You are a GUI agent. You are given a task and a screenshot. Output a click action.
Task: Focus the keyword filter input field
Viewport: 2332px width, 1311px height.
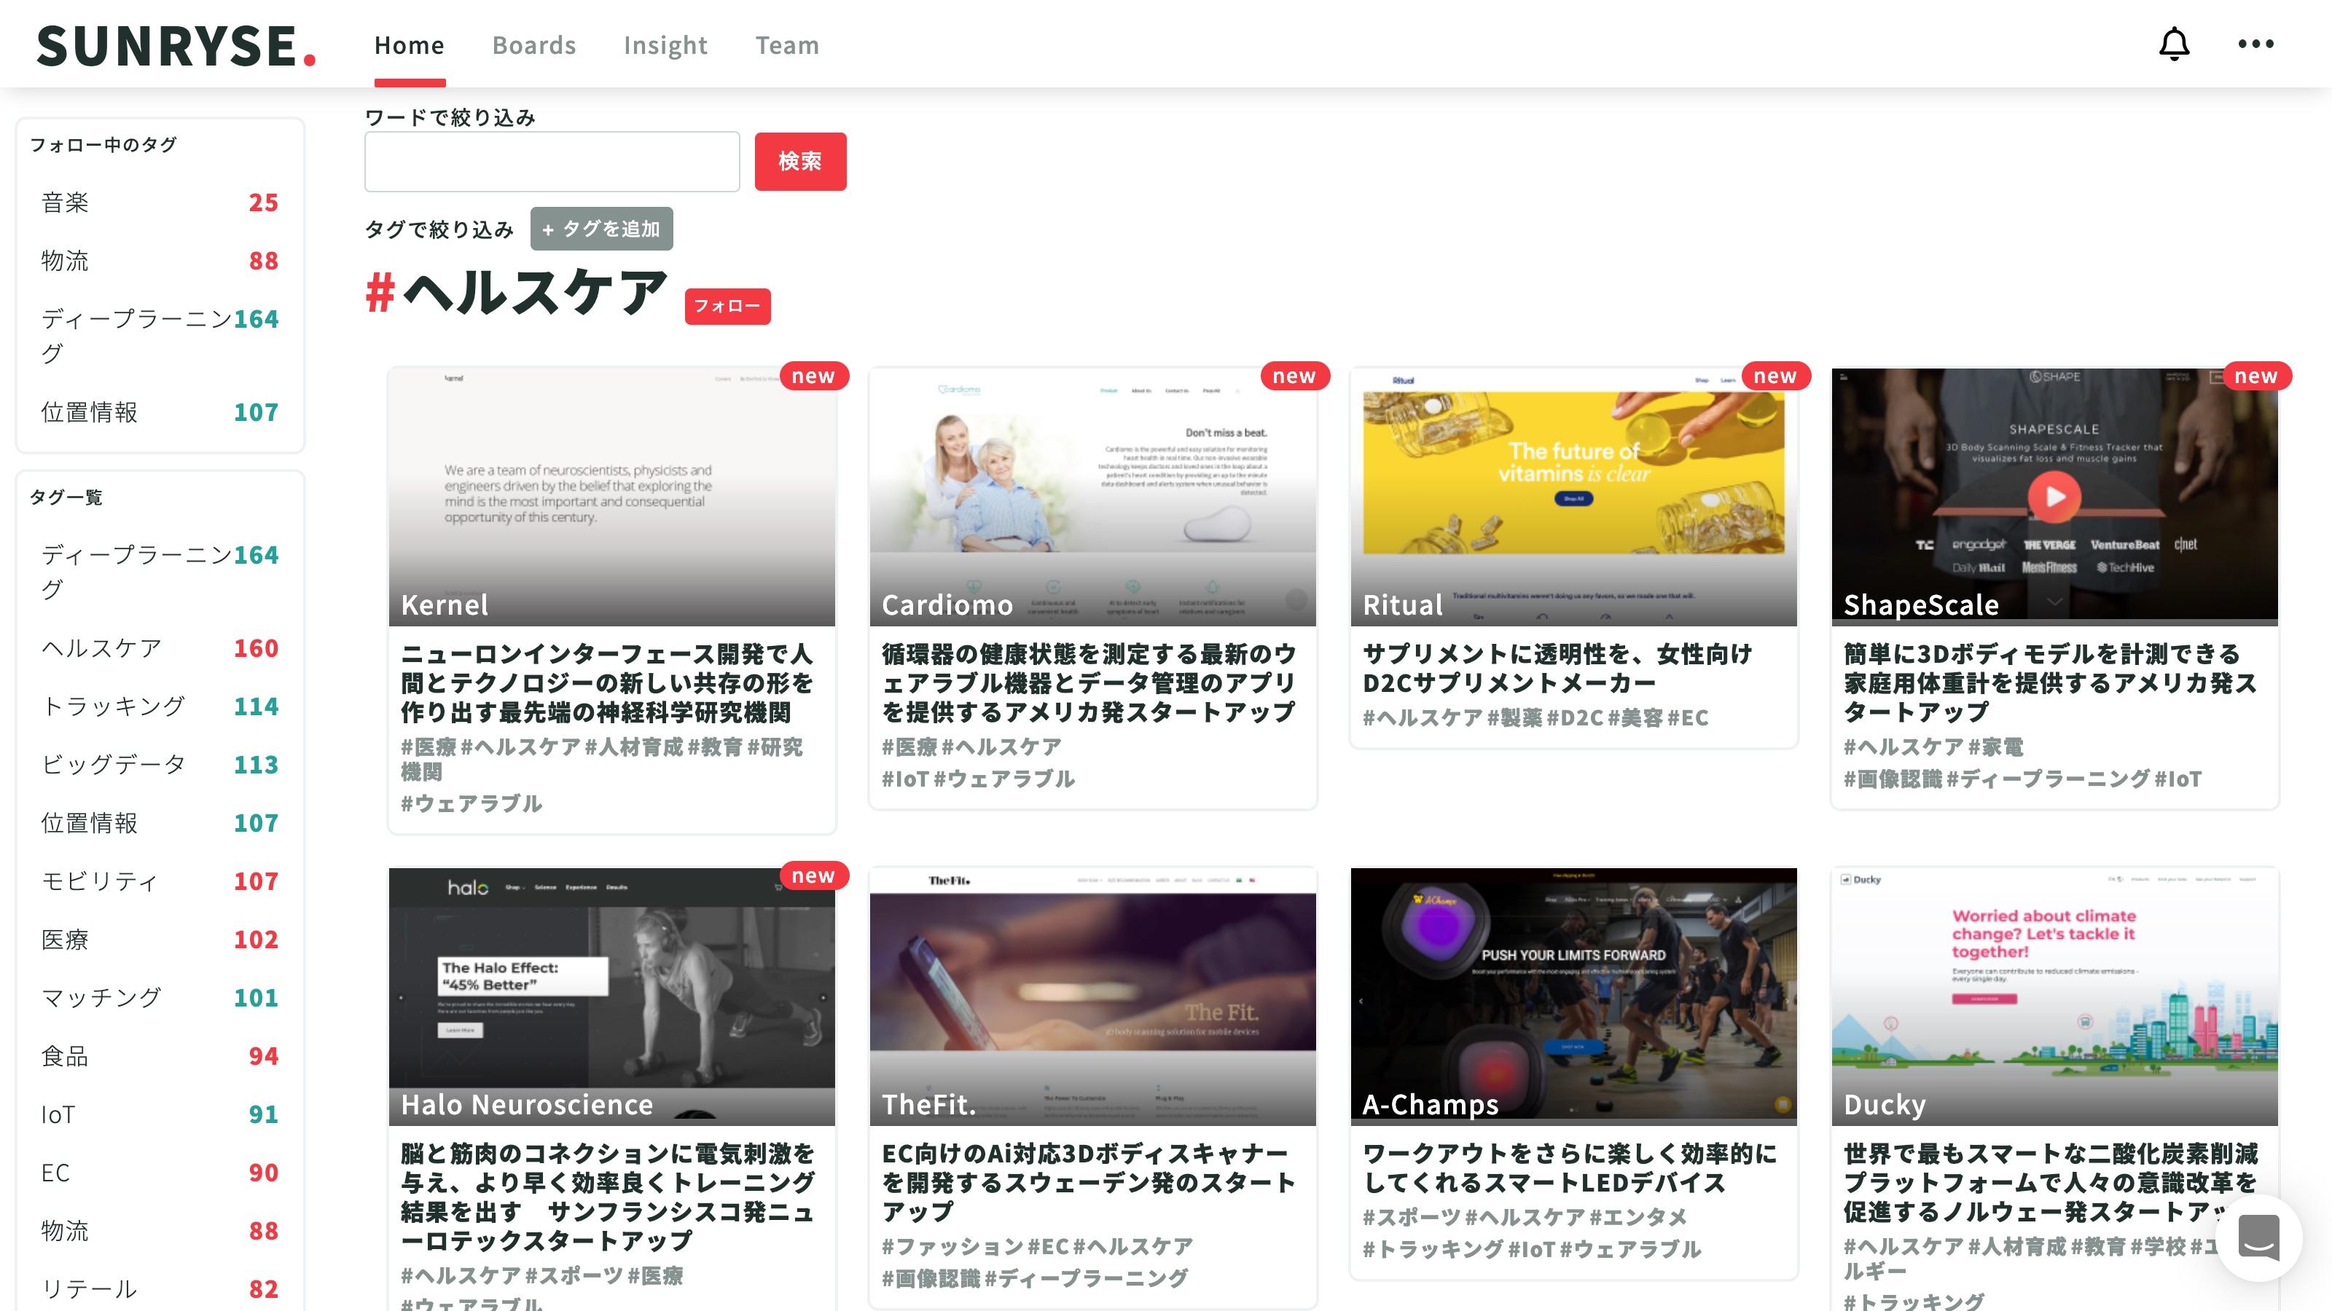click(552, 161)
